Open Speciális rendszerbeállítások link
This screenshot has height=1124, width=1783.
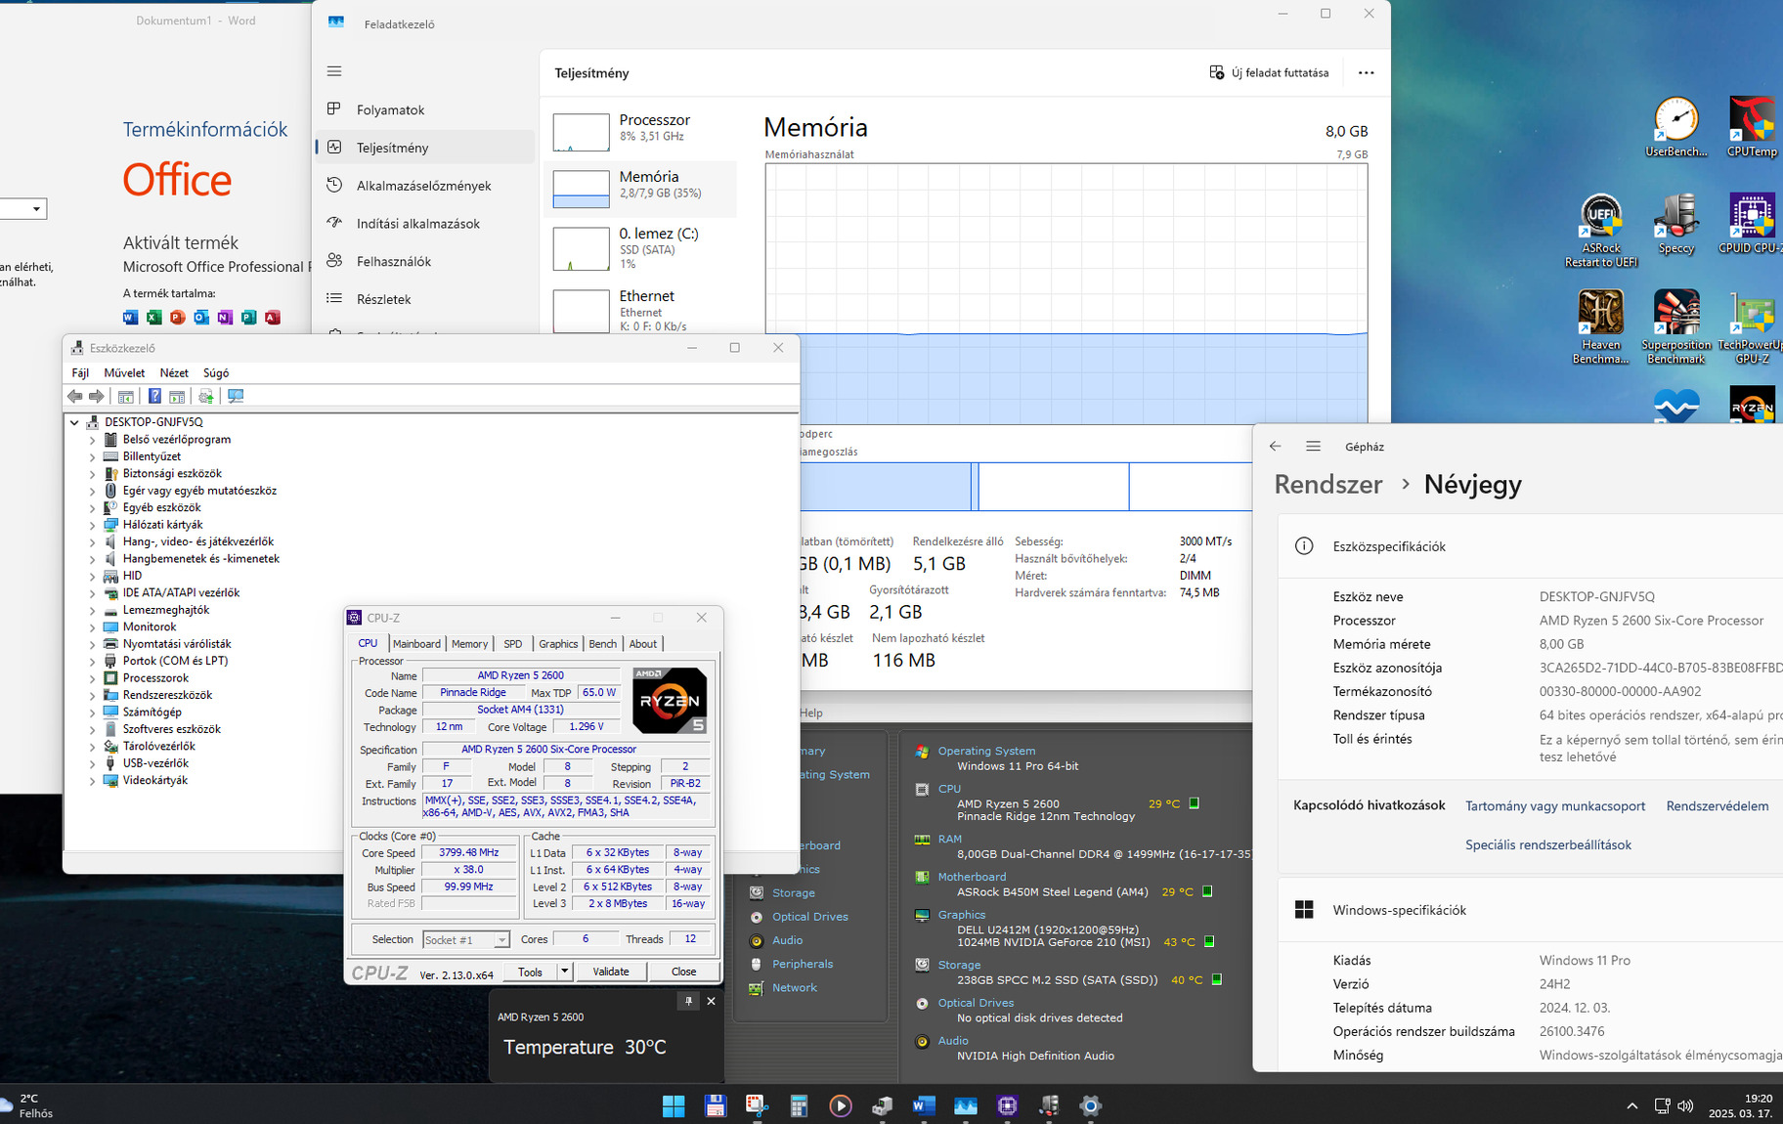[1547, 845]
